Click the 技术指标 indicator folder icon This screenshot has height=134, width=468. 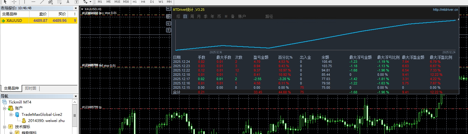[10, 127]
